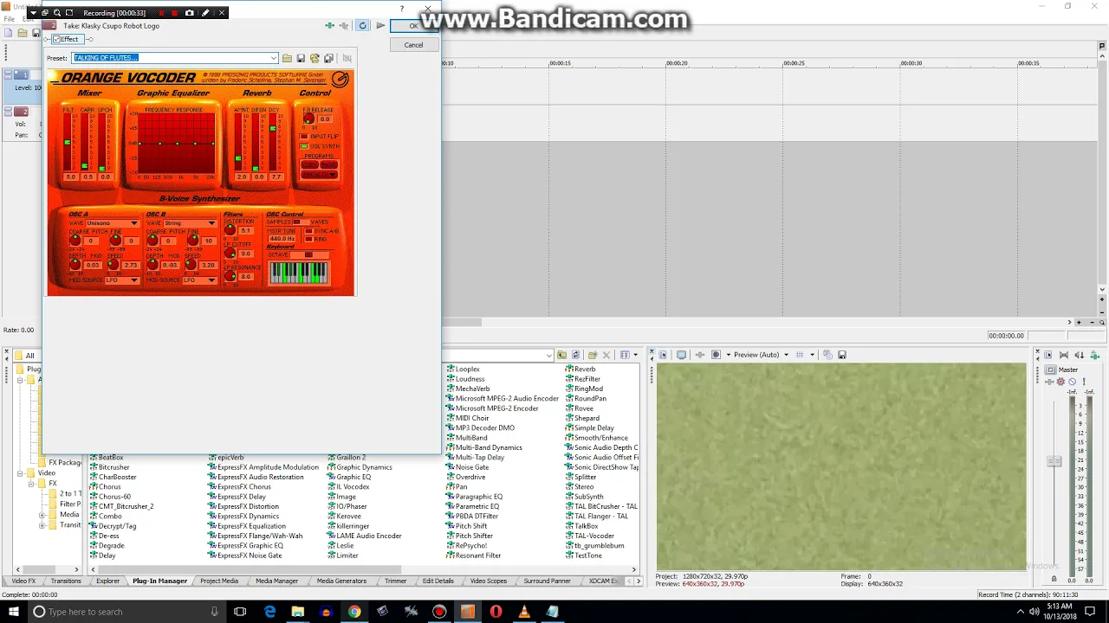Click the Windows search box in taskbar
This screenshot has height=623, width=1109.
coord(126,612)
